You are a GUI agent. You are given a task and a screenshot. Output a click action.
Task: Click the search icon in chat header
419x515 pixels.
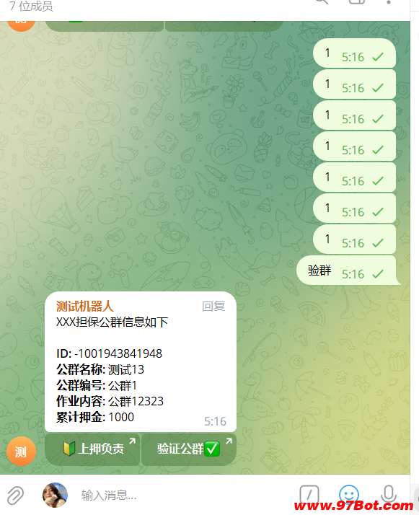(x=322, y=2)
